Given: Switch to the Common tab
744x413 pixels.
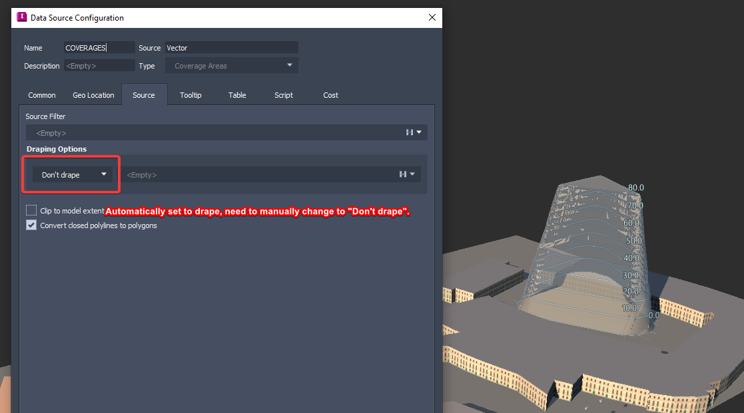Looking at the screenshot, I should [x=41, y=94].
